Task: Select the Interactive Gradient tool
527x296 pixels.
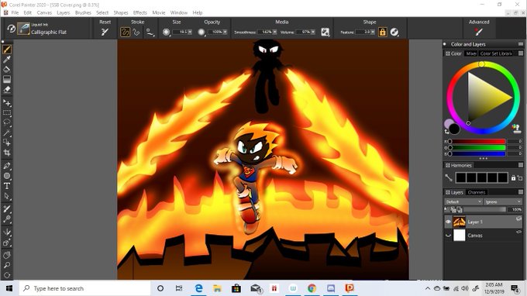Action: pyautogui.click(x=7, y=79)
